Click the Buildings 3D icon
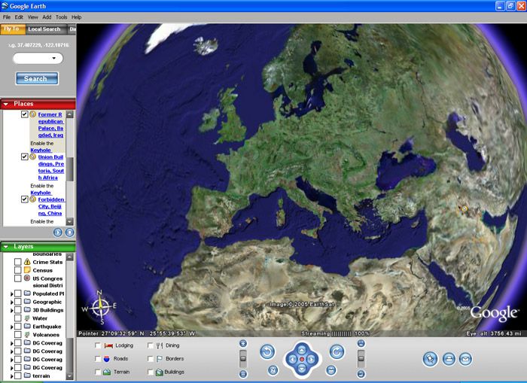527x383 pixels. (x=160, y=372)
